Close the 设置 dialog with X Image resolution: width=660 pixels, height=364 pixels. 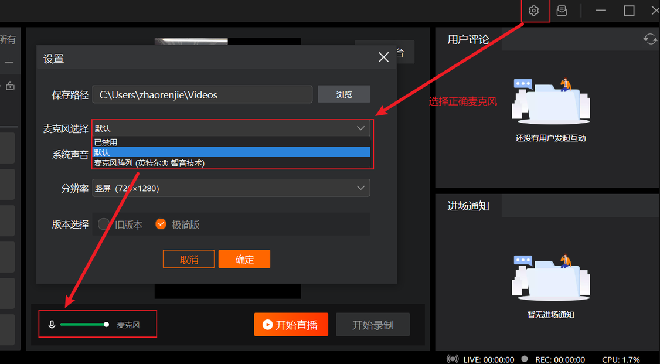pos(383,57)
